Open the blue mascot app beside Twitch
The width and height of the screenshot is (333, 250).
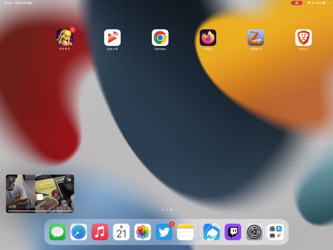click(212, 232)
